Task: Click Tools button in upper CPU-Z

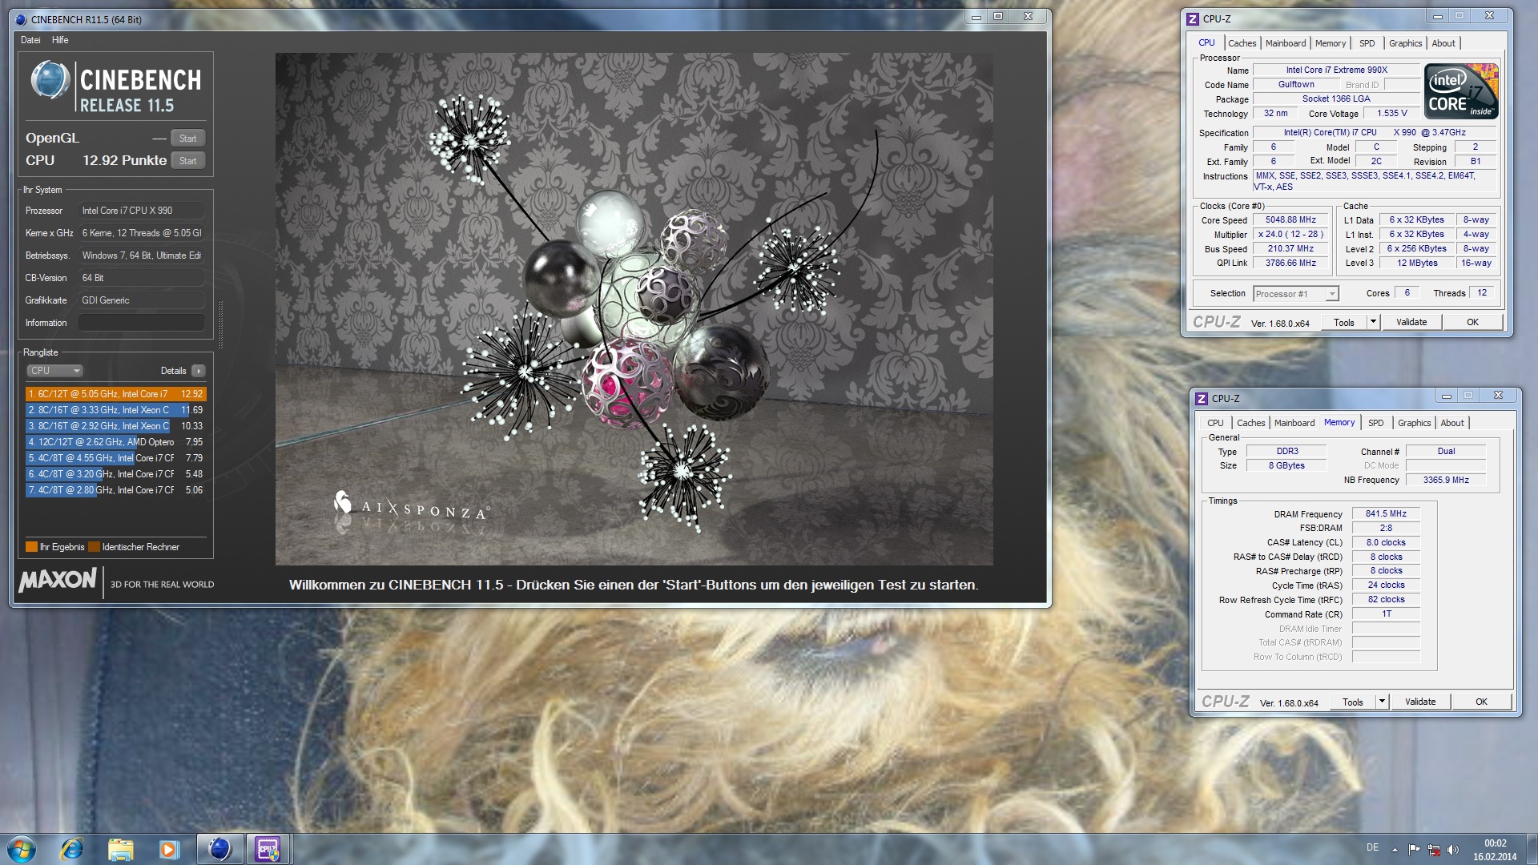Action: click(x=1343, y=322)
